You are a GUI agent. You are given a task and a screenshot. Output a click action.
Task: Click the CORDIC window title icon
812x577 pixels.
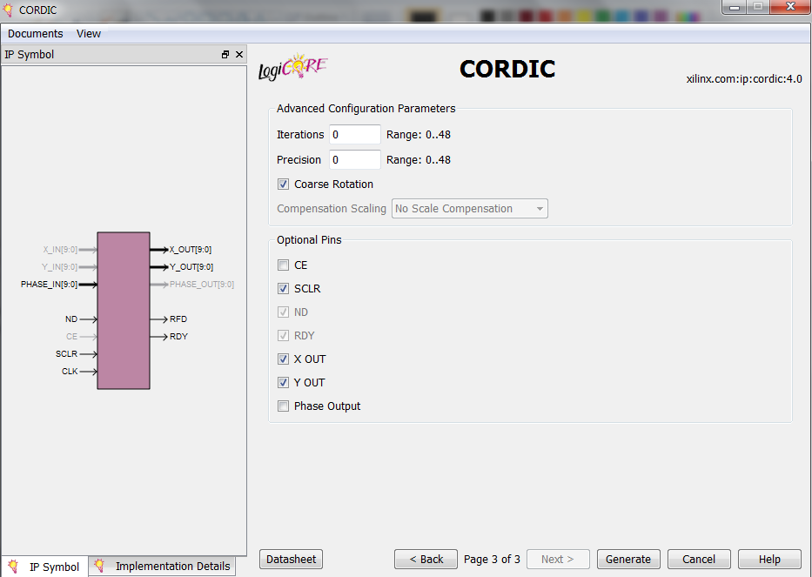coord(10,9)
